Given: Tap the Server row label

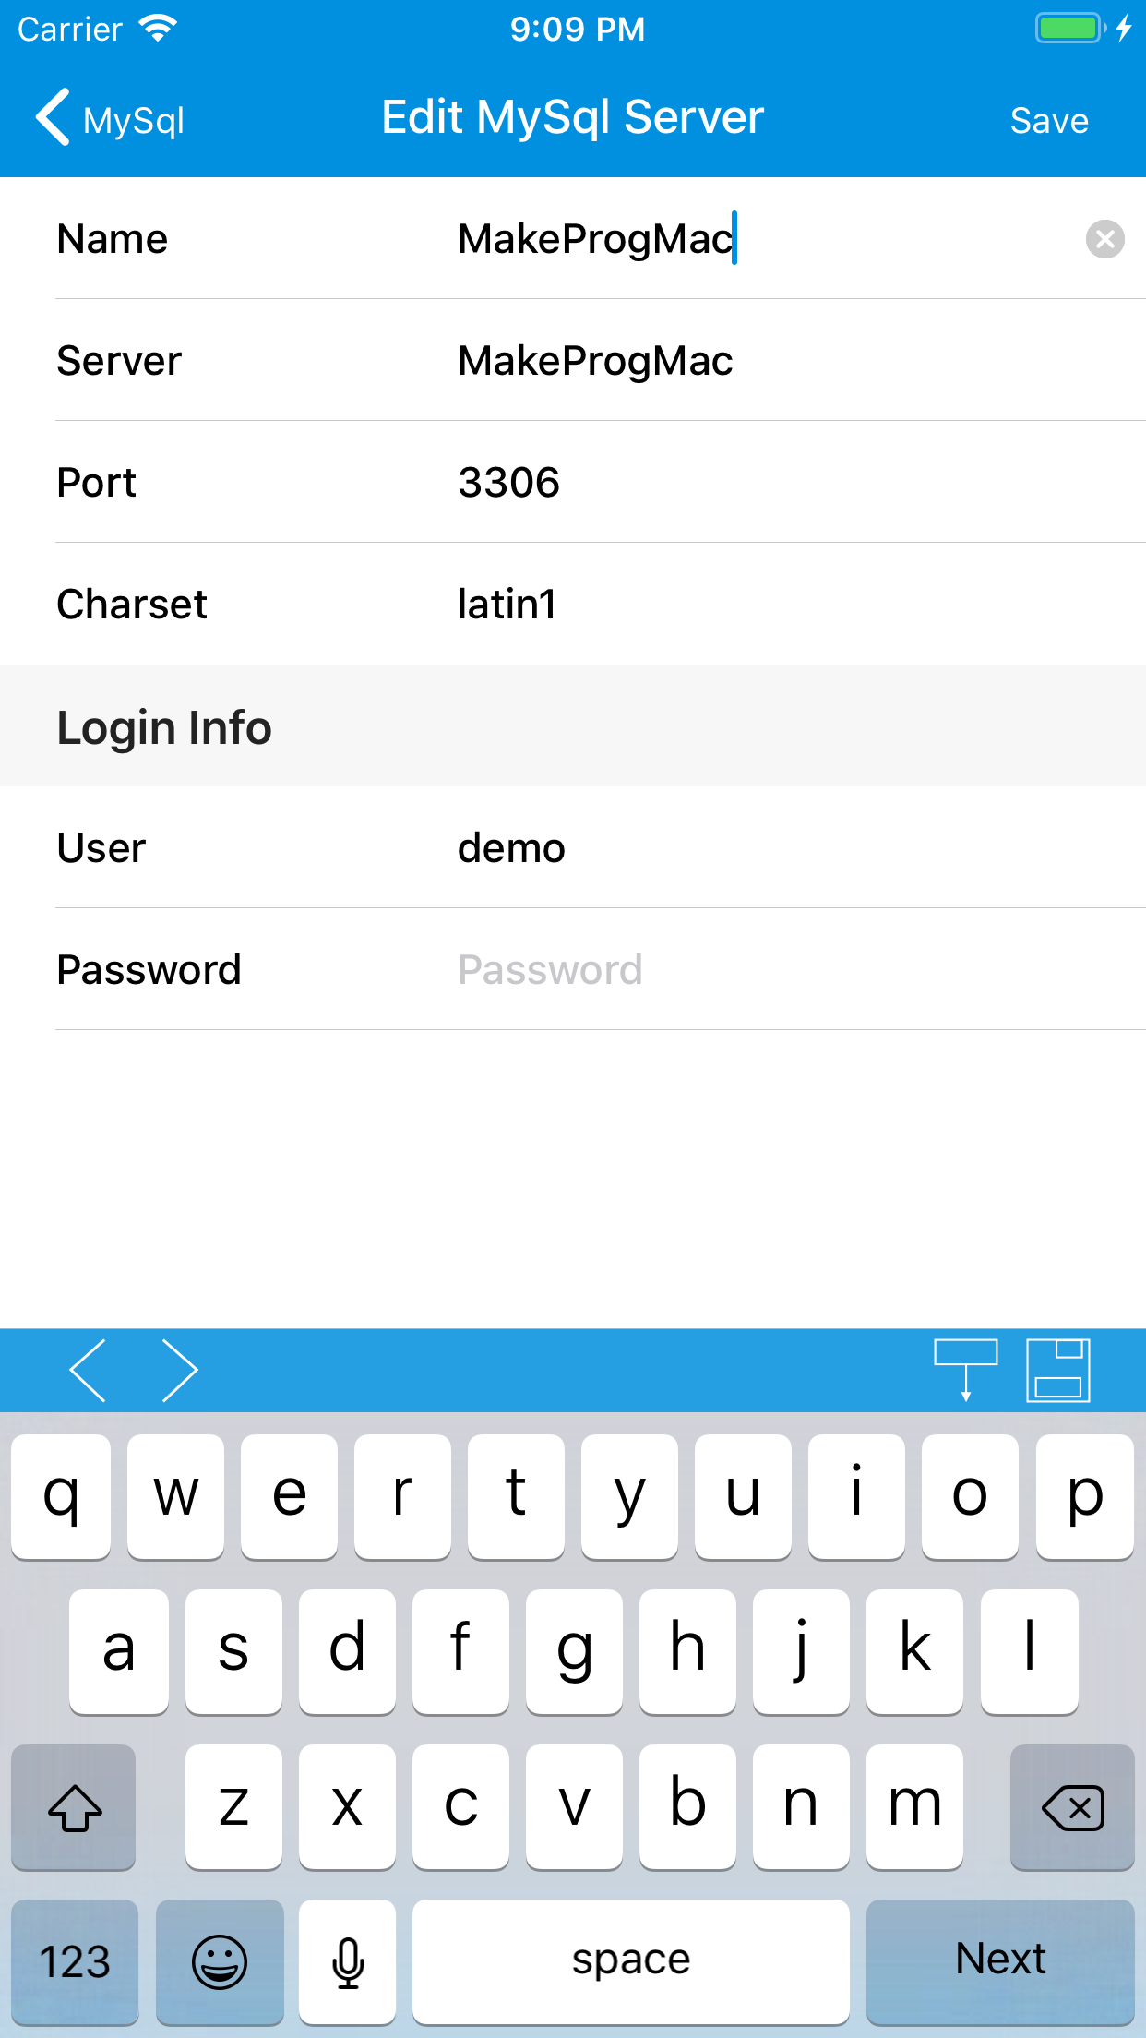Looking at the screenshot, I should pos(119,361).
